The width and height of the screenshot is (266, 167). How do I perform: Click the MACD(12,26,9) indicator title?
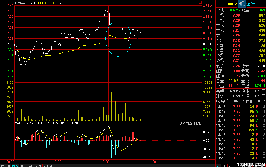(26, 123)
